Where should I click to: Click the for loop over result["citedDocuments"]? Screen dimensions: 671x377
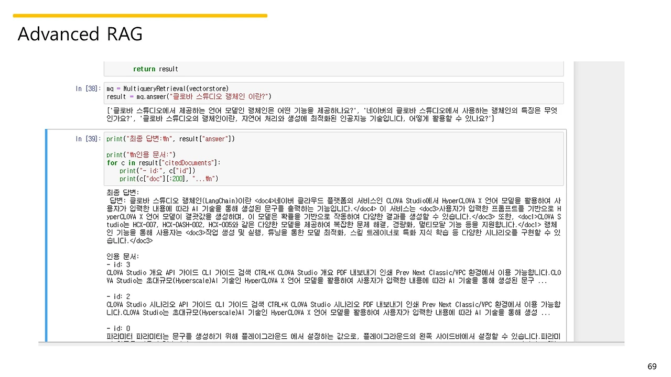tap(164, 163)
